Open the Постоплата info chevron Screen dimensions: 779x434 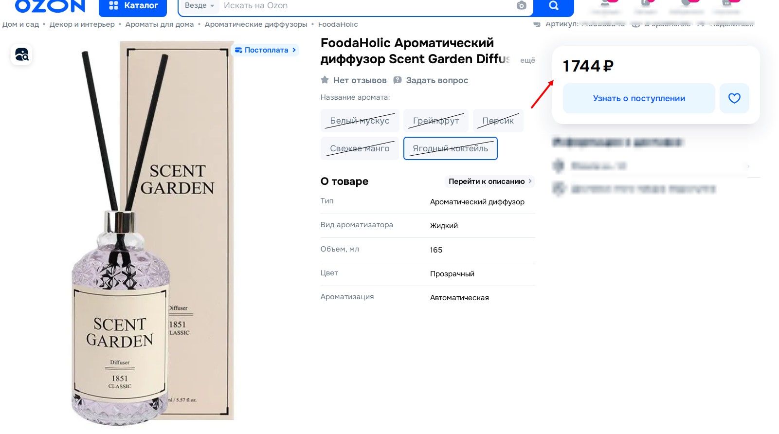tap(294, 50)
